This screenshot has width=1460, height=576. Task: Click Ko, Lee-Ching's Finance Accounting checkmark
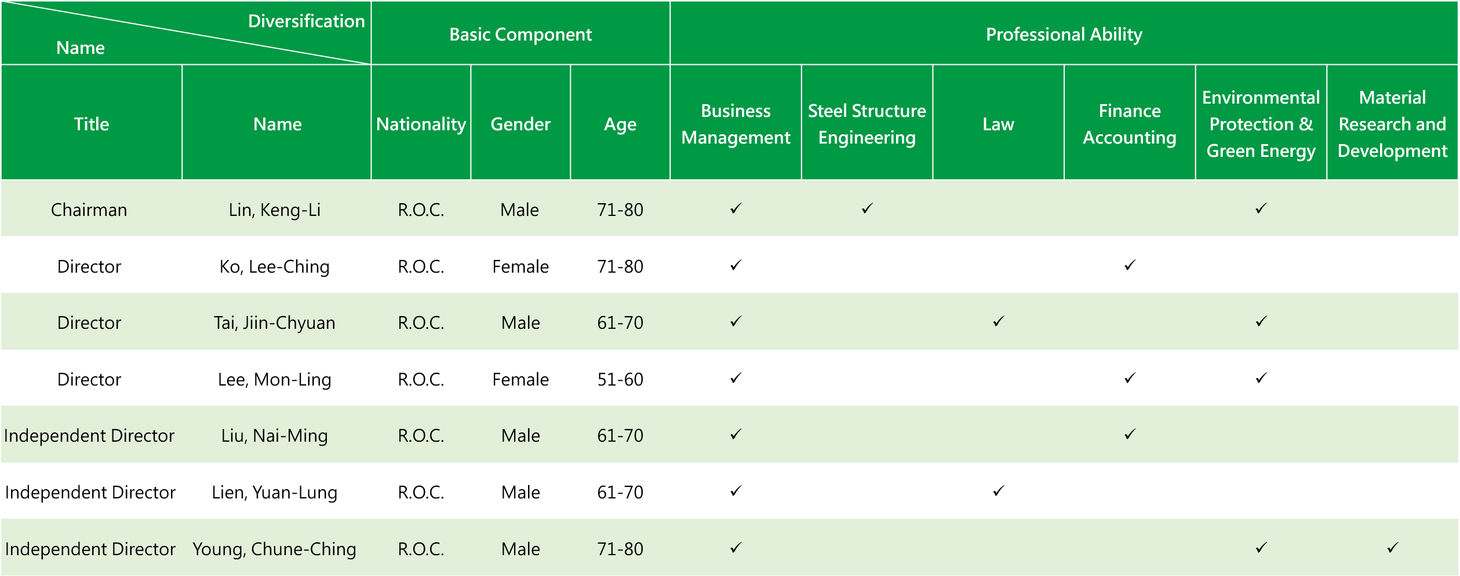click(x=1130, y=265)
